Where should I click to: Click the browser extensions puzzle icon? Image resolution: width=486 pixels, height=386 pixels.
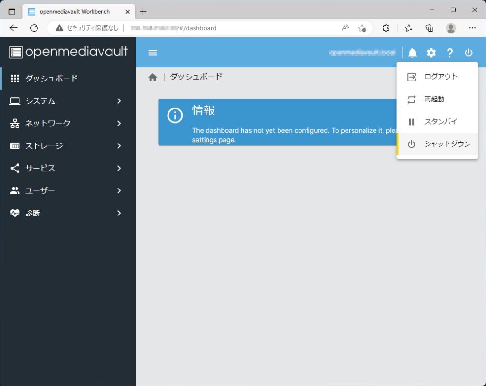[x=386, y=28]
